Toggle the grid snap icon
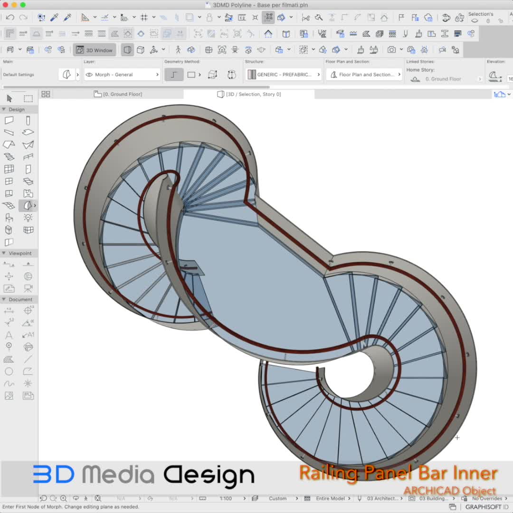This screenshot has width=513, height=513. (144, 18)
